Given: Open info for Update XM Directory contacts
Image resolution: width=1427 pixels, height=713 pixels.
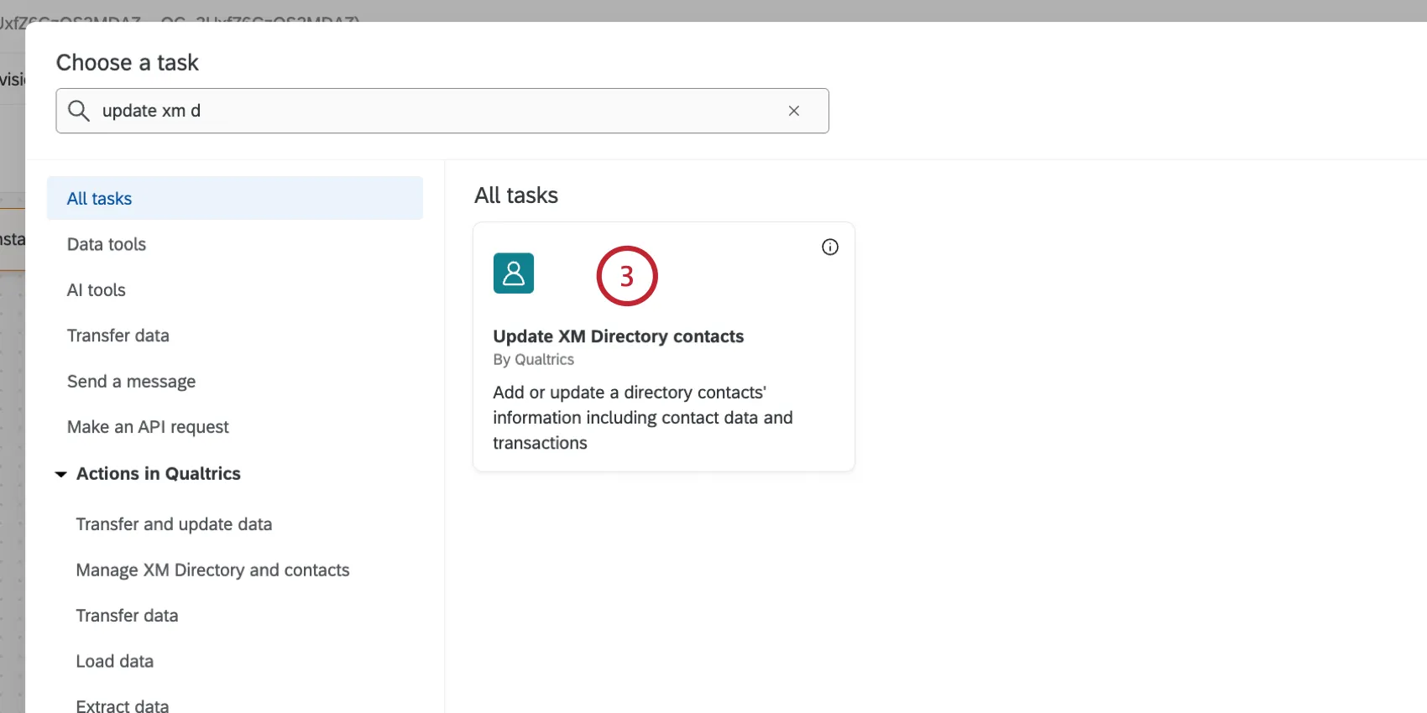Looking at the screenshot, I should [829, 247].
